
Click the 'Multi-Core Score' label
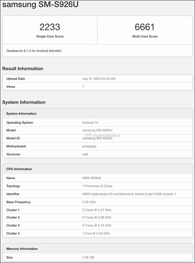[x=145, y=36]
